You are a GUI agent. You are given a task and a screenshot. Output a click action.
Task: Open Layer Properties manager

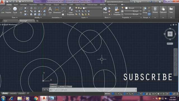(70, 11)
